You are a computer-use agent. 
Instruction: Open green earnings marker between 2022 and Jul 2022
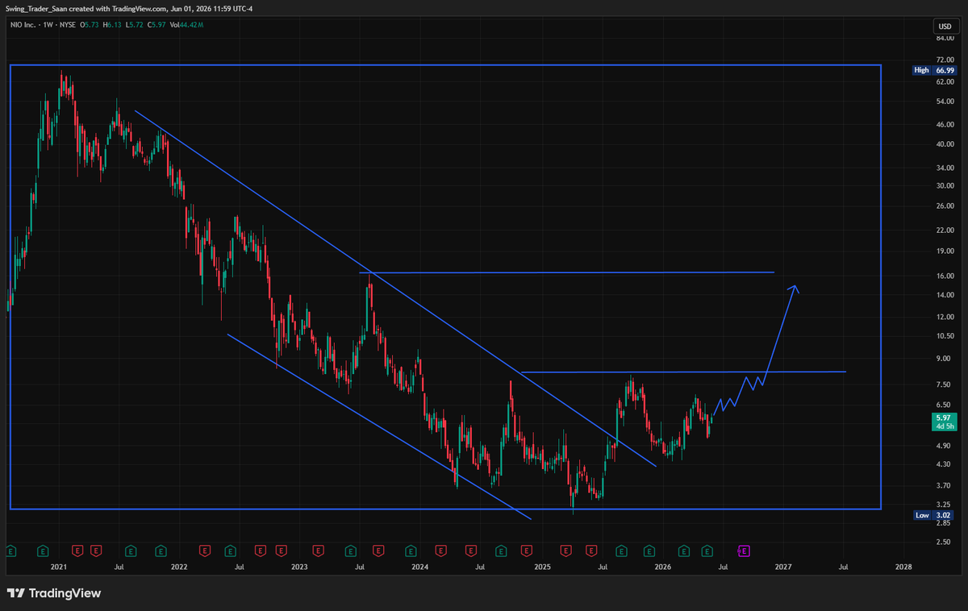tap(230, 551)
